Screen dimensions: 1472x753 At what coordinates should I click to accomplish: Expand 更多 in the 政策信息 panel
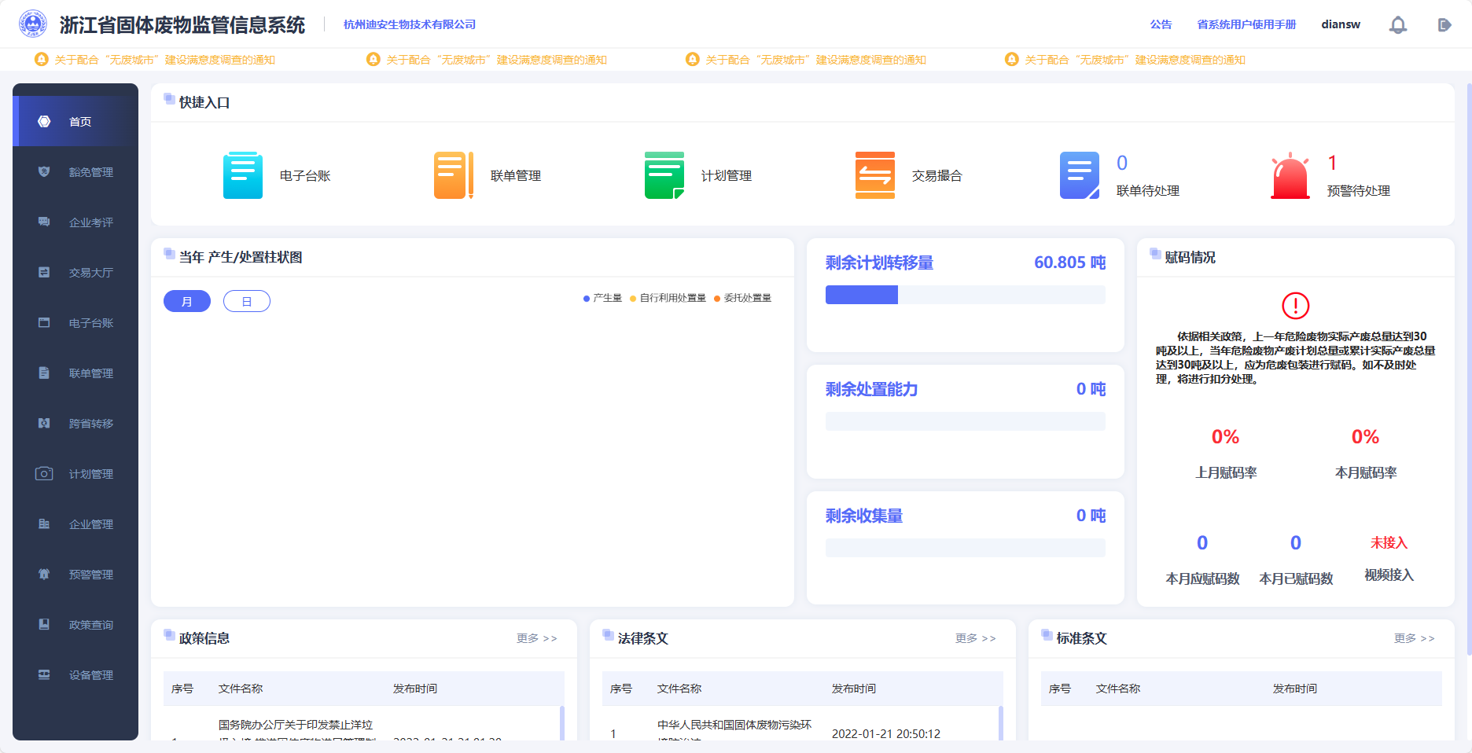535,638
